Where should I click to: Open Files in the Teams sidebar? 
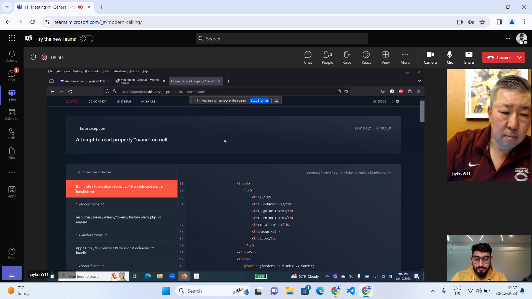[12, 153]
